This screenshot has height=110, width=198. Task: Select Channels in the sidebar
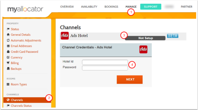click(27, 100)
